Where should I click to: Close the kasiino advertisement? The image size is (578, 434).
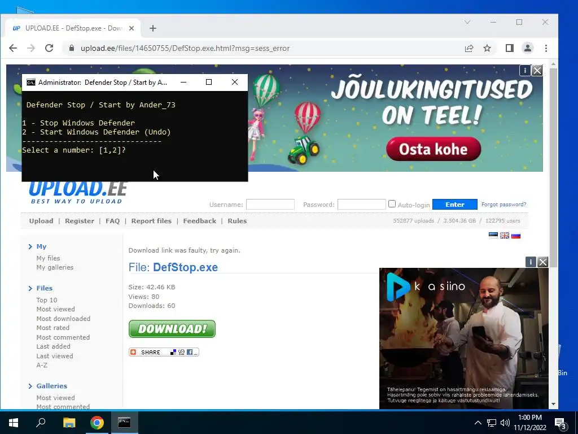542,262
